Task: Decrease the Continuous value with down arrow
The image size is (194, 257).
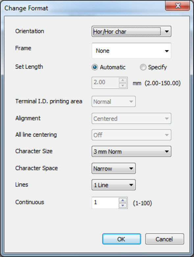Action: [123, 205]
